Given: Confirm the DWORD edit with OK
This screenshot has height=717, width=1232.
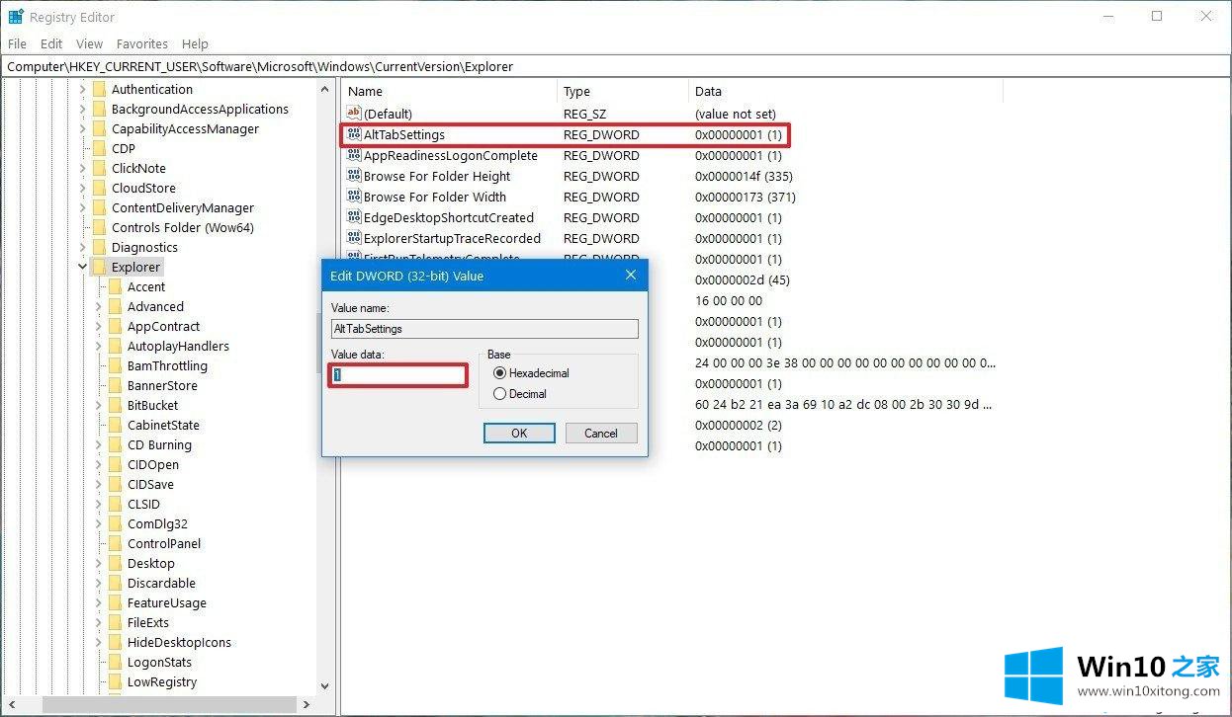Looking at the screenshot, I should pyautogui.click(x=519, y=433).
